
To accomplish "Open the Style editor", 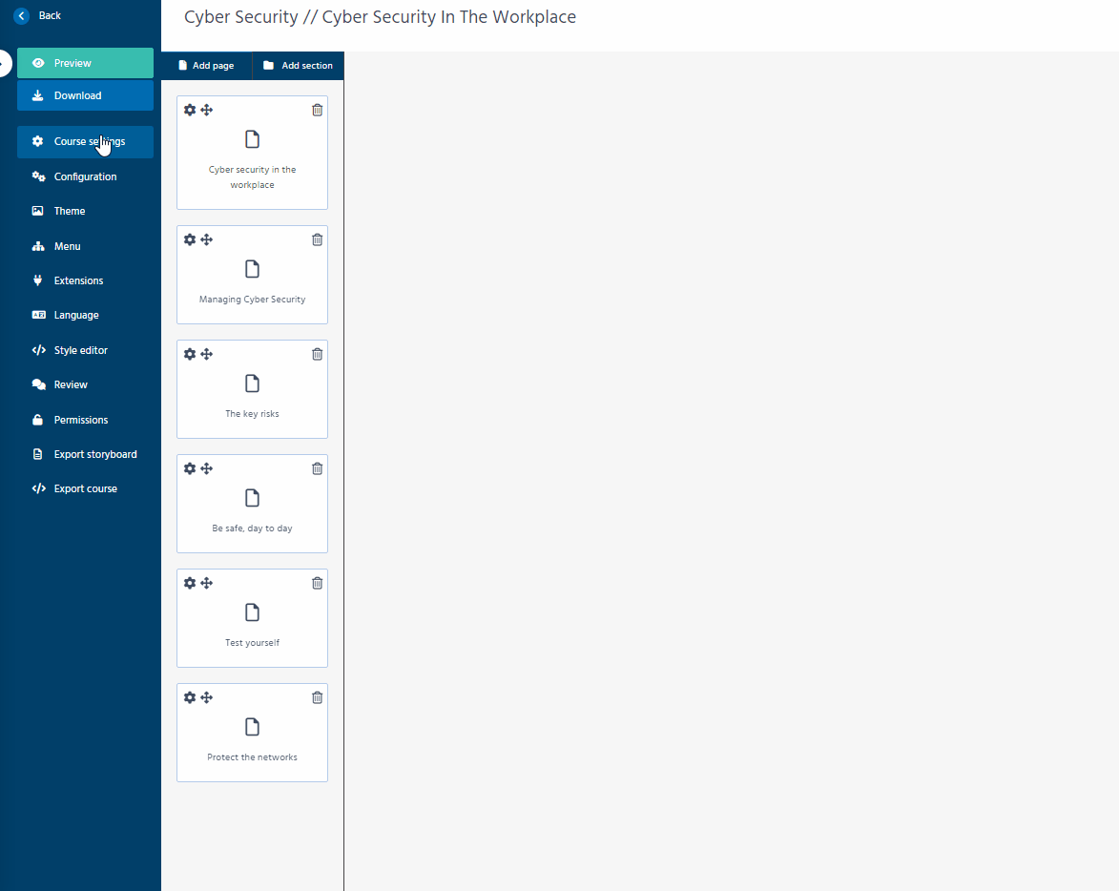I will pos(80,350).
